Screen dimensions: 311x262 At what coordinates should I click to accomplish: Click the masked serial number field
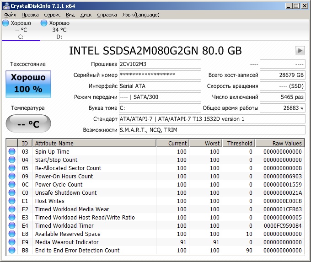(x=160, y=75)
